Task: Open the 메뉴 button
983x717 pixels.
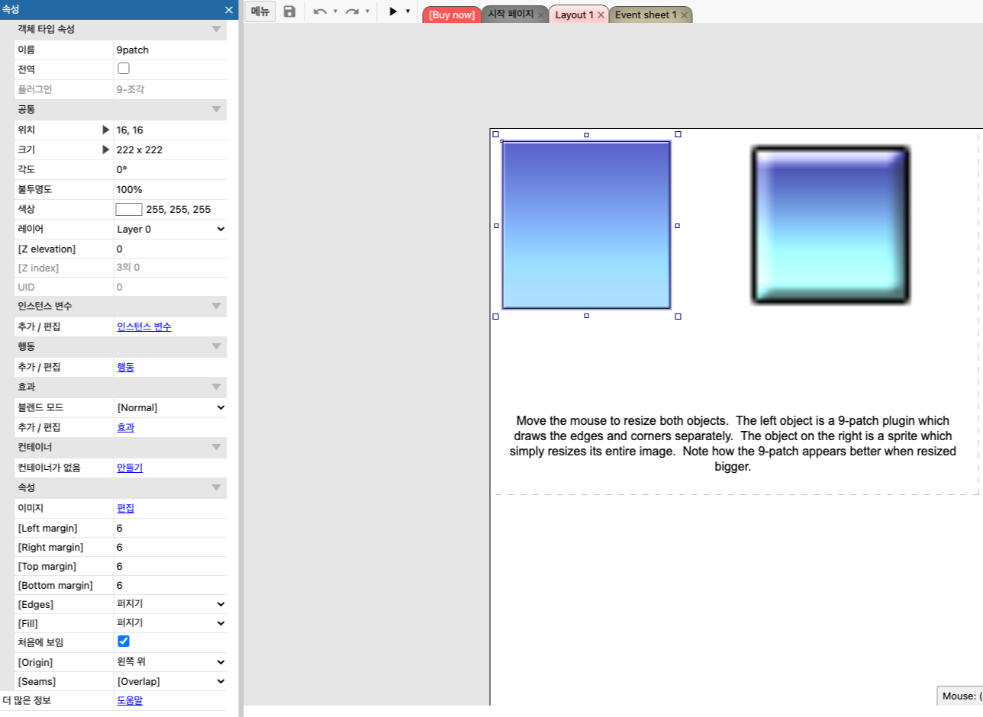Action: tap(261, 11)
